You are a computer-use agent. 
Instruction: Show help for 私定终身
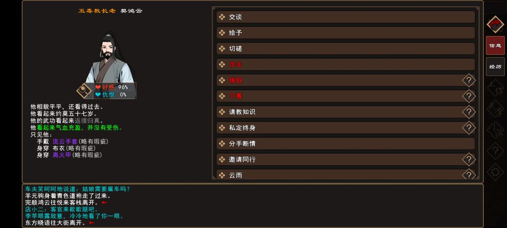(x=469, y=128)
